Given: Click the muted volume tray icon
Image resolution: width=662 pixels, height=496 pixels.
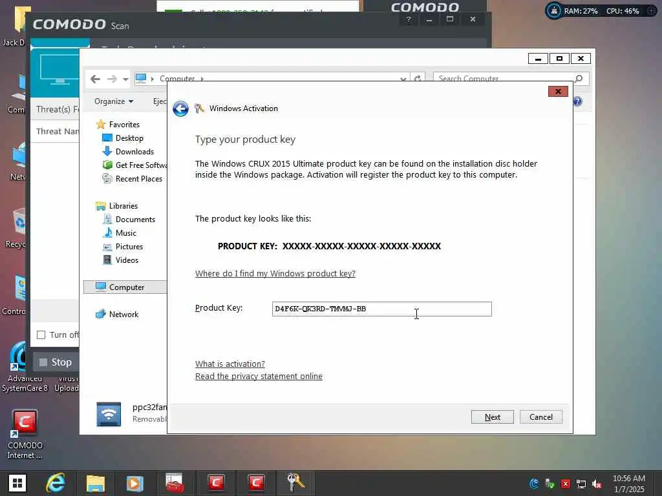Looking at the screenshot, I should (597, 484).
